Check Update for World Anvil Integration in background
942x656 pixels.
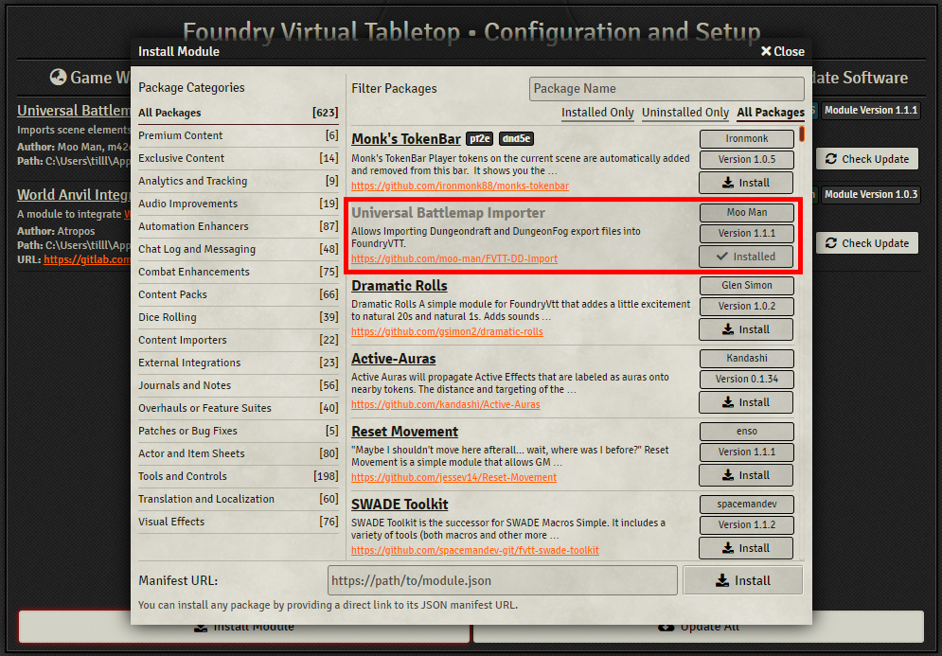(x=867, y=243)
